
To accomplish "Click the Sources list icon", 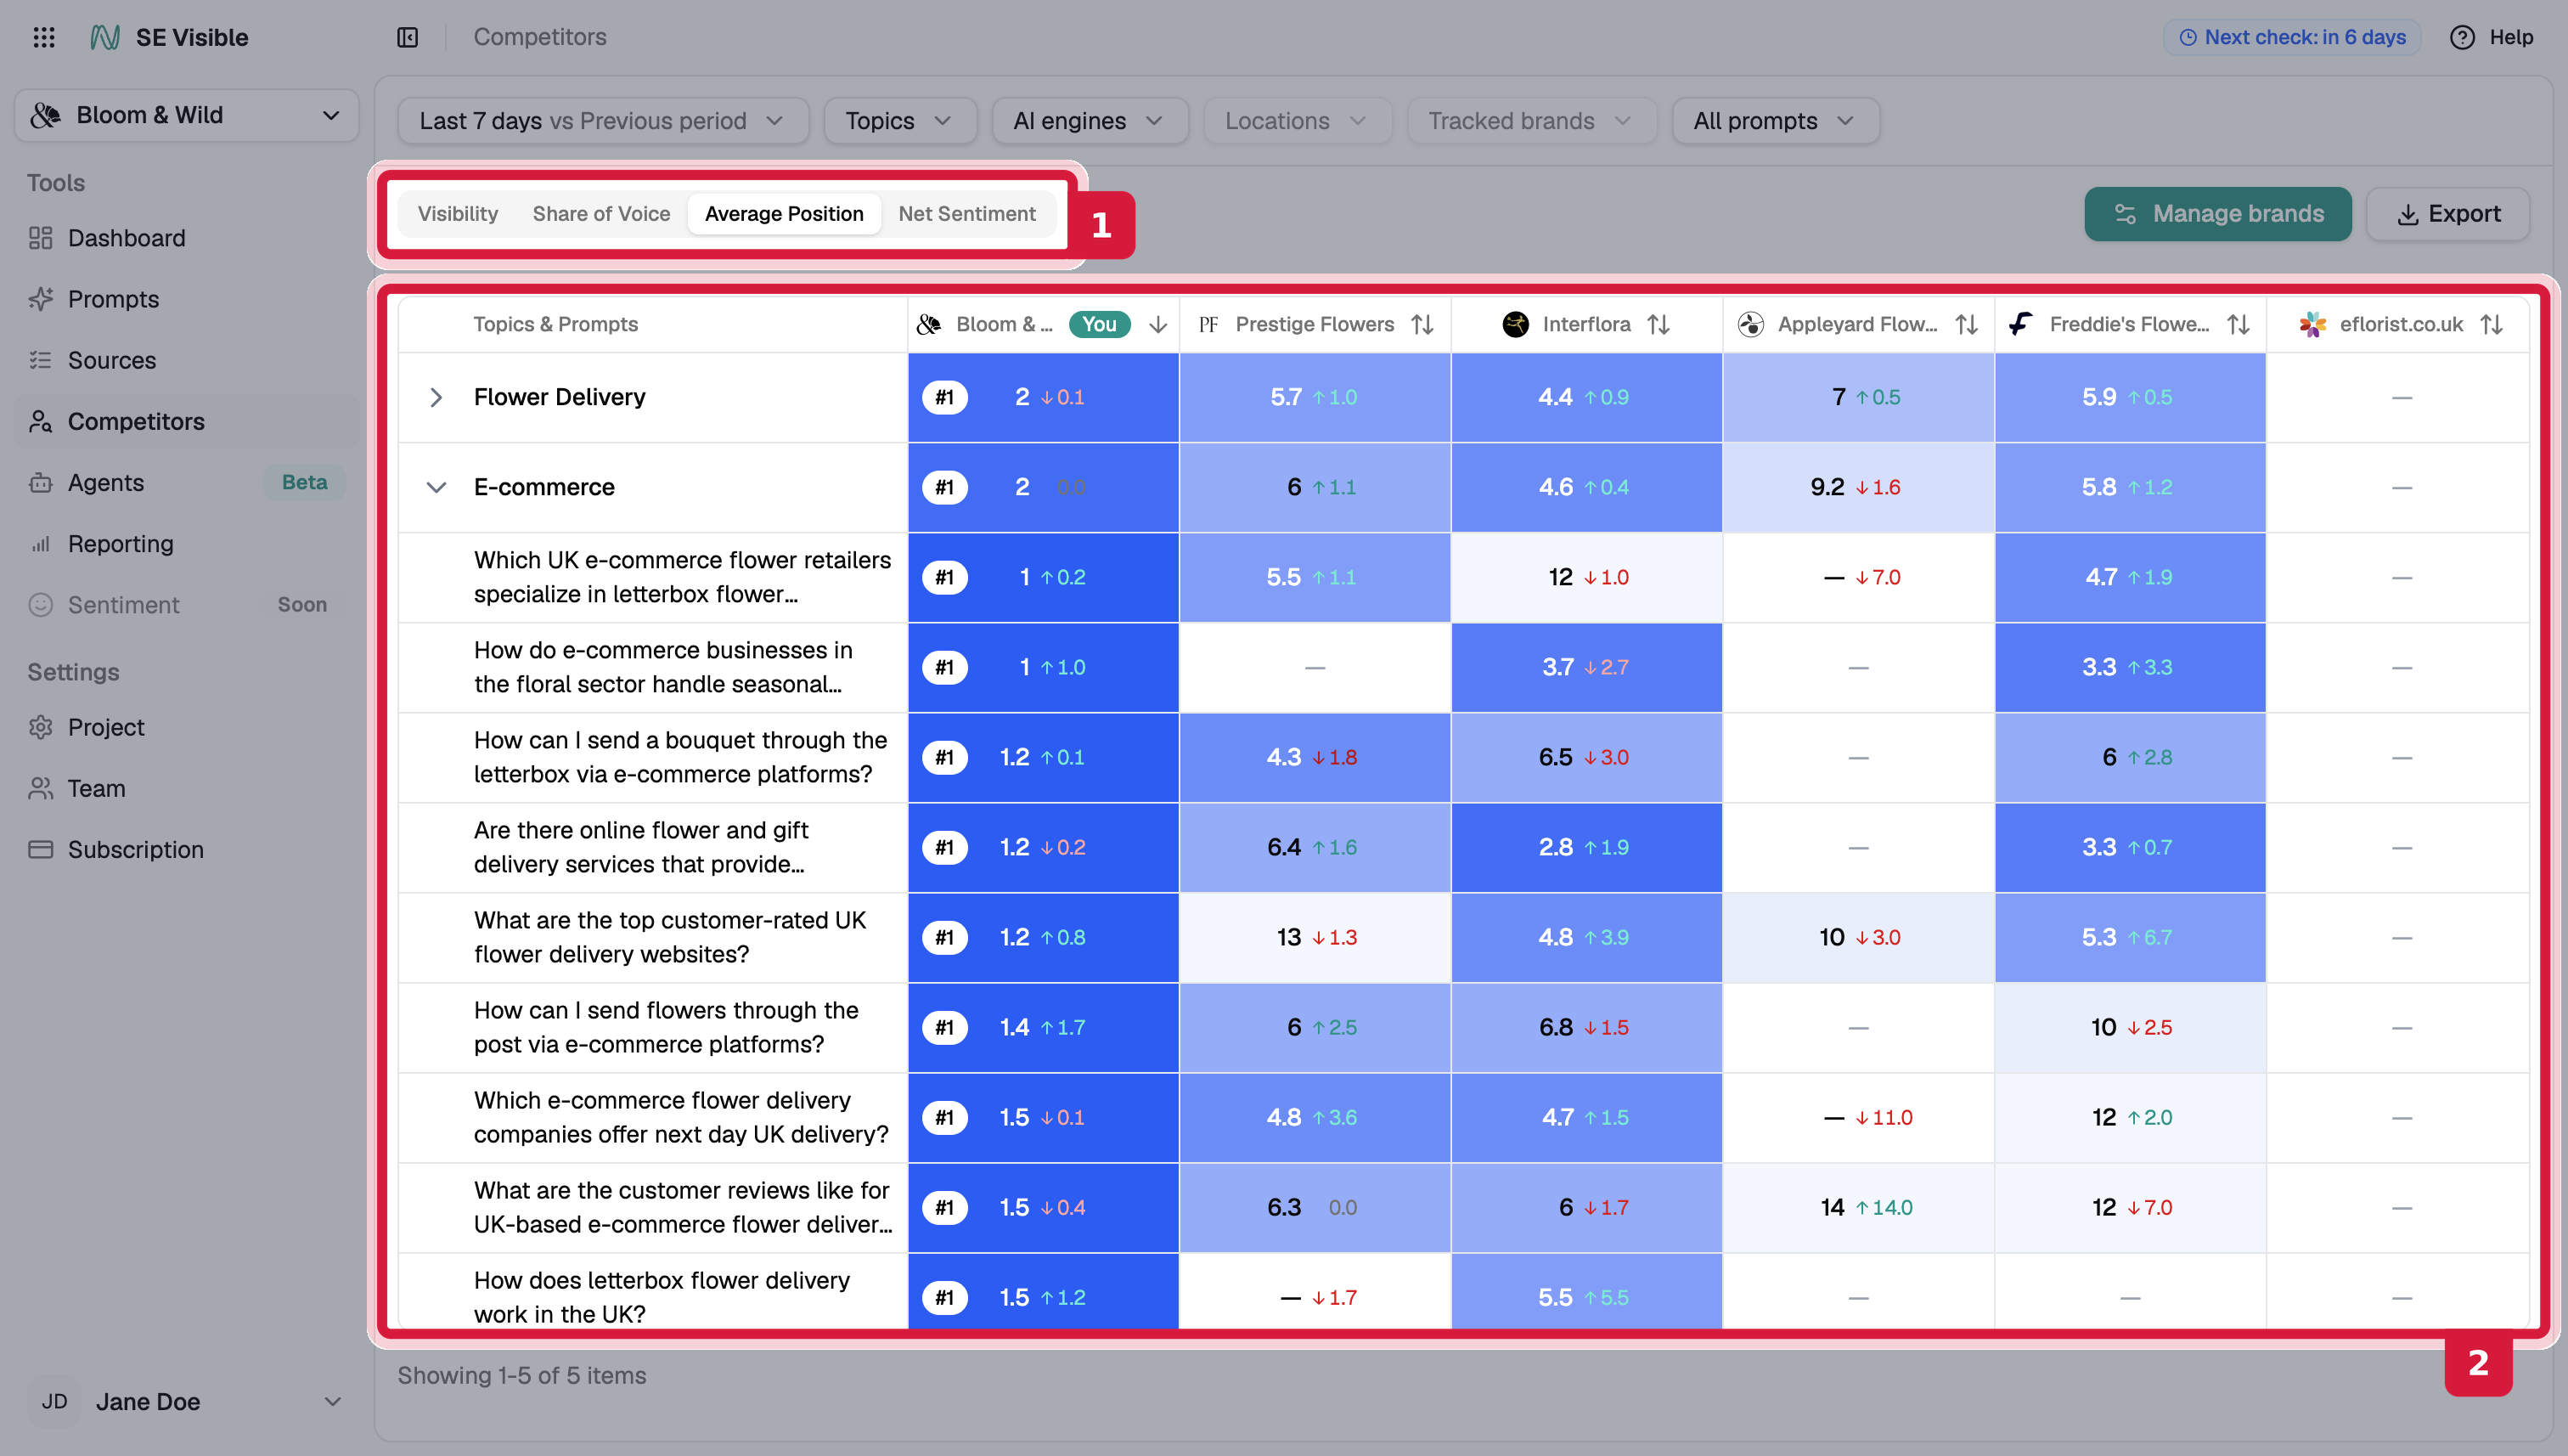I will click(41, 360).
